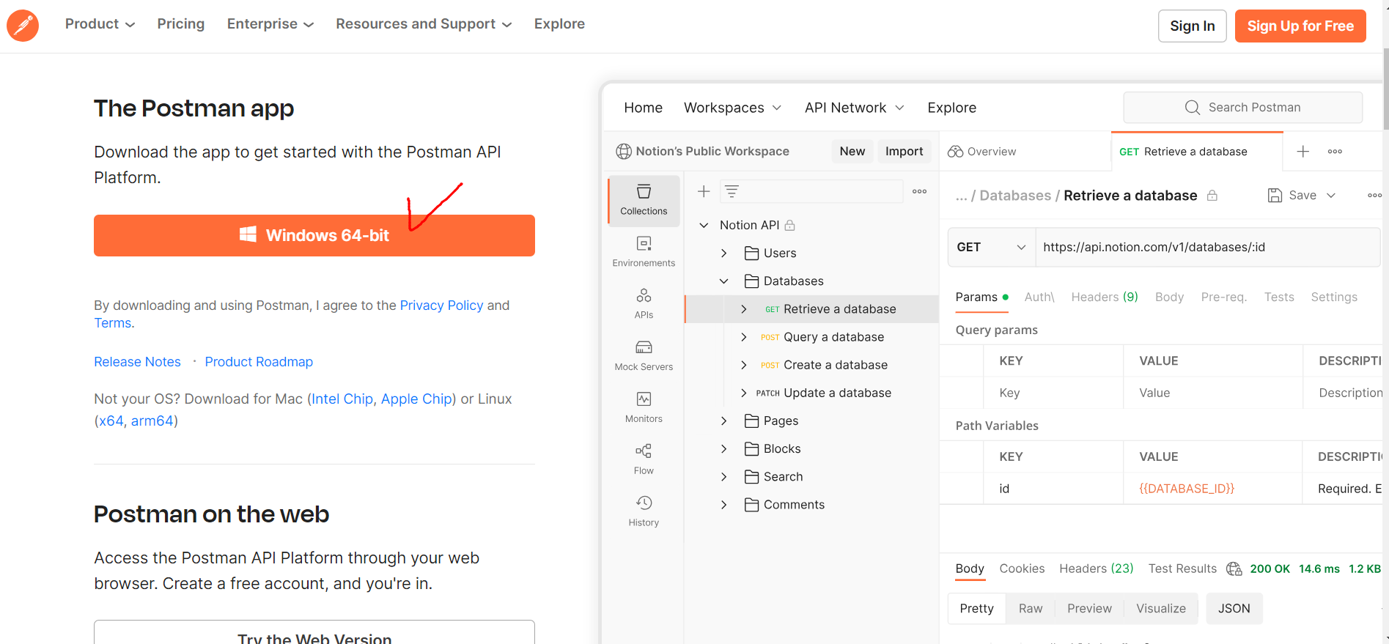
Task: Expand the Resources and Support menu
Action: tap(424, 24)
